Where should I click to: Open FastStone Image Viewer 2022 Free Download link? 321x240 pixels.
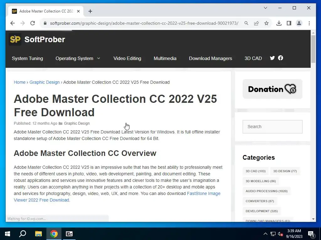tap(117, 197)
